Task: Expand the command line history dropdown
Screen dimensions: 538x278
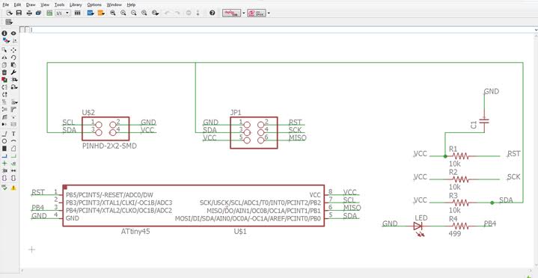Action: click(x=536, y=30)
